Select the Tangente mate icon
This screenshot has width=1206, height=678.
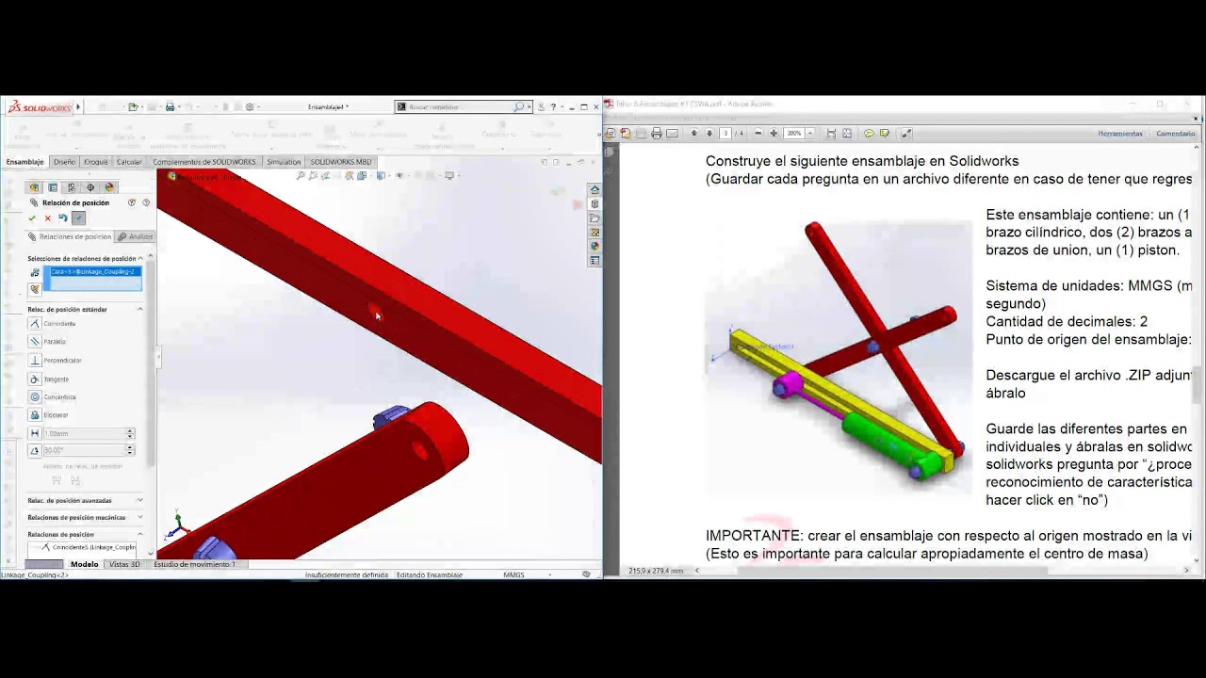(x=35, y=379)
